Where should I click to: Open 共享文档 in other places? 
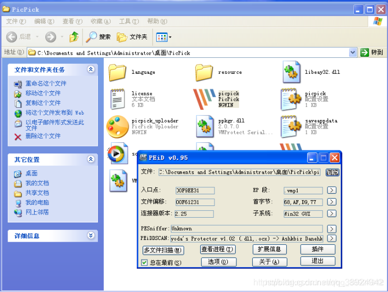coord(37,193)
